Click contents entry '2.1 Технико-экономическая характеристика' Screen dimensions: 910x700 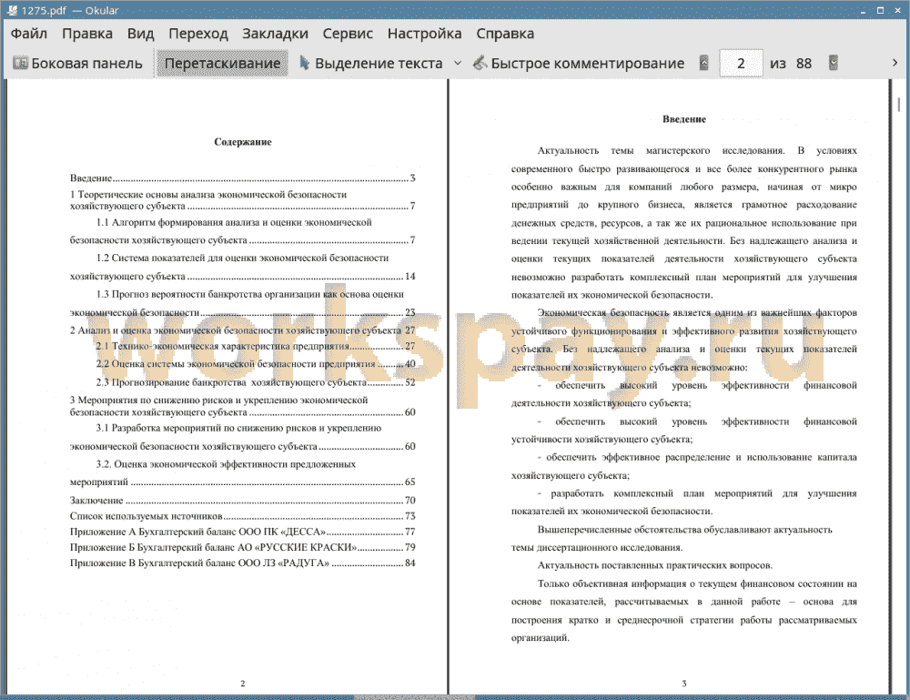(x=256, y=347)
